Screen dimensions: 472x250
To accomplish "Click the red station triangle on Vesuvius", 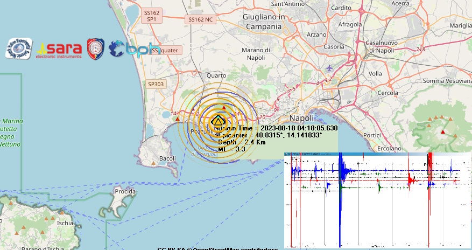I will (443, 131).
